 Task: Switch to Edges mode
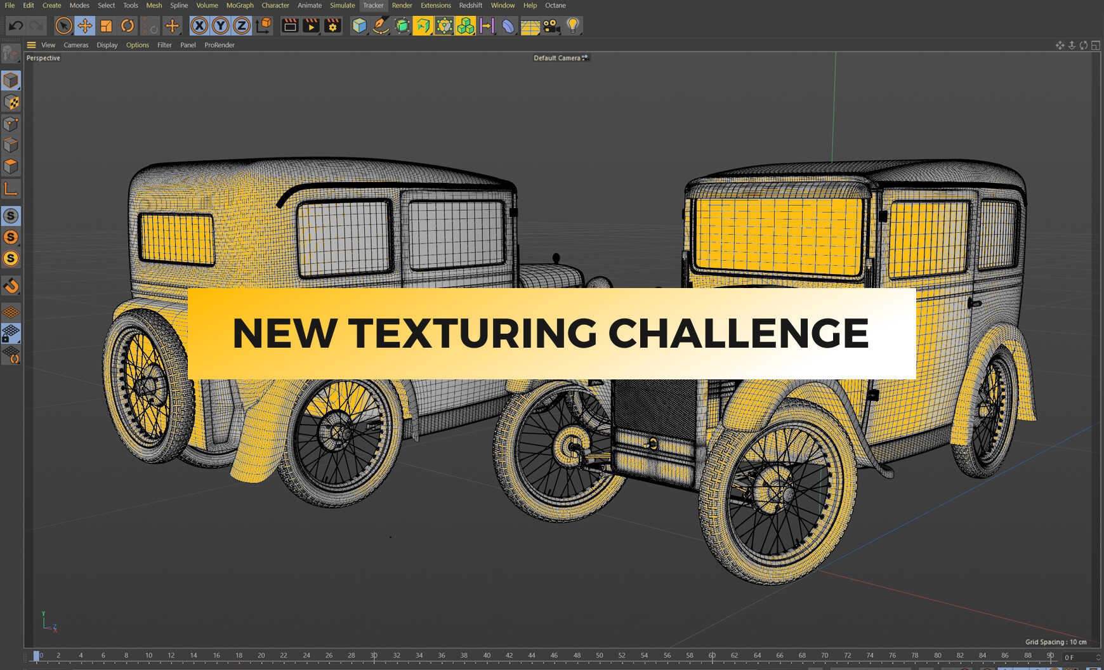[x=11, y=145]
